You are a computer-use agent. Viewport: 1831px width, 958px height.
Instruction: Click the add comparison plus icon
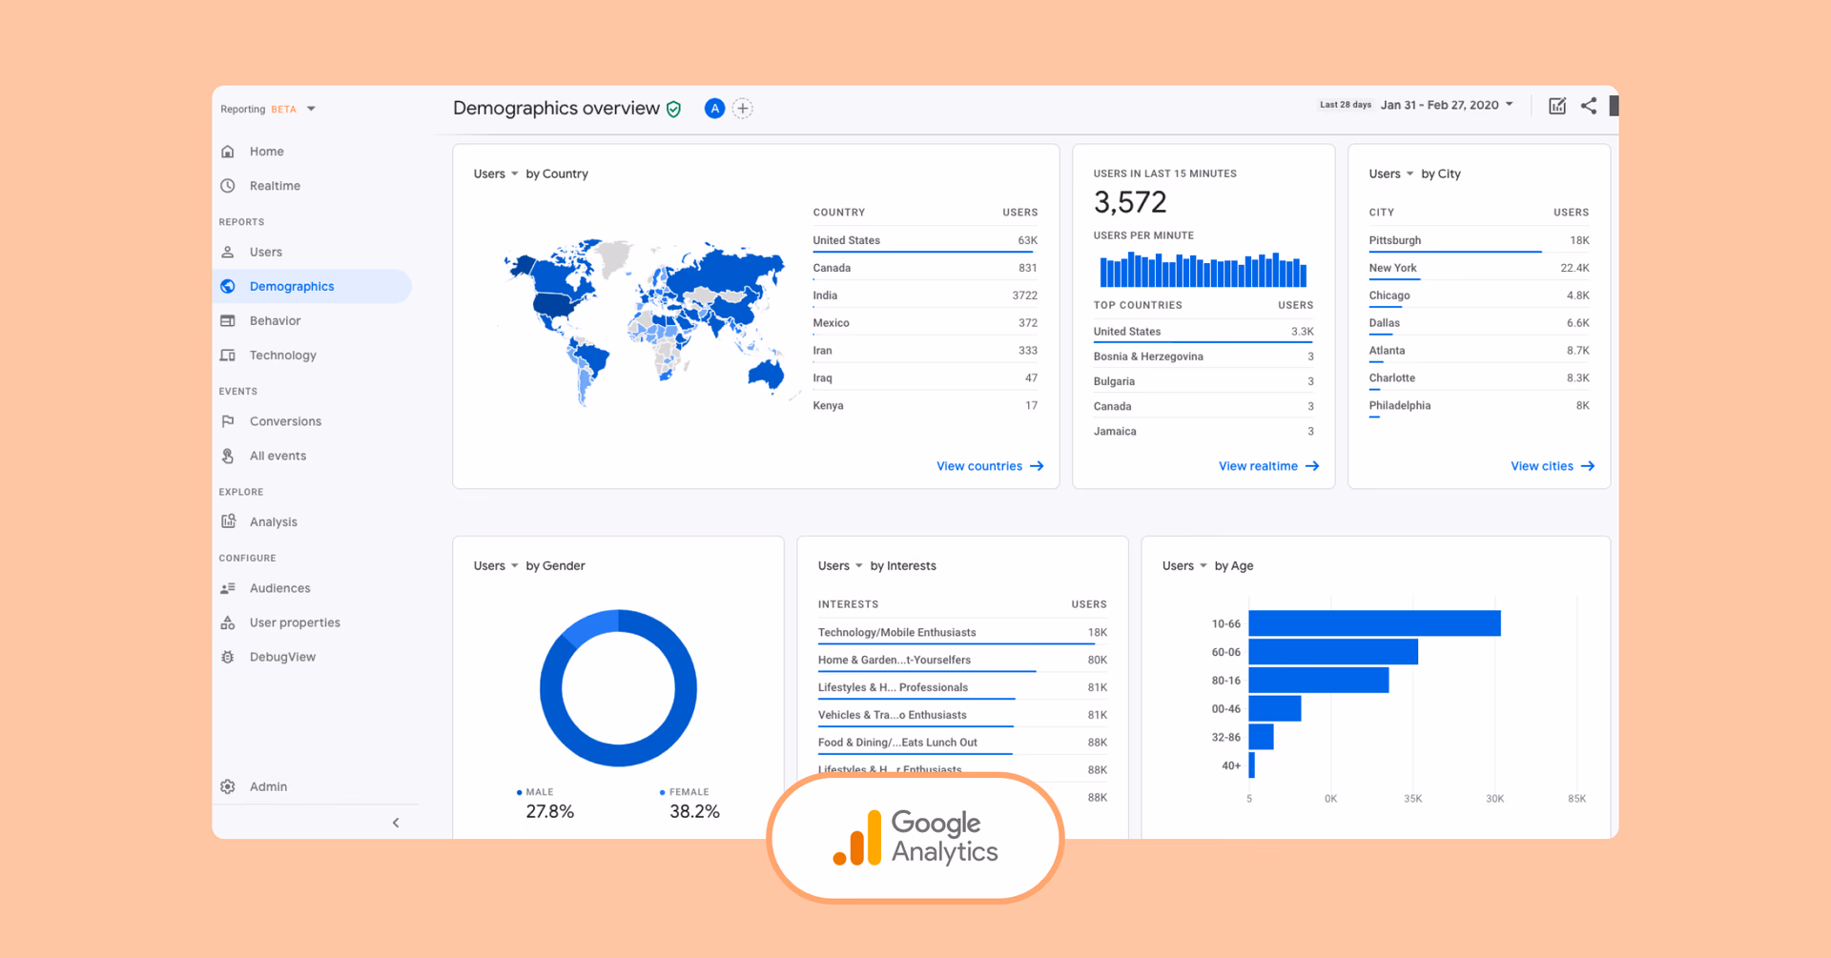[x=743, y=109]
